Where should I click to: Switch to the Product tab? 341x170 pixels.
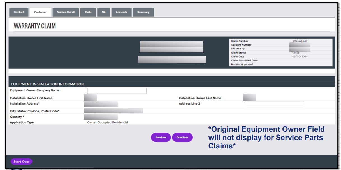(x=18, y=12)
